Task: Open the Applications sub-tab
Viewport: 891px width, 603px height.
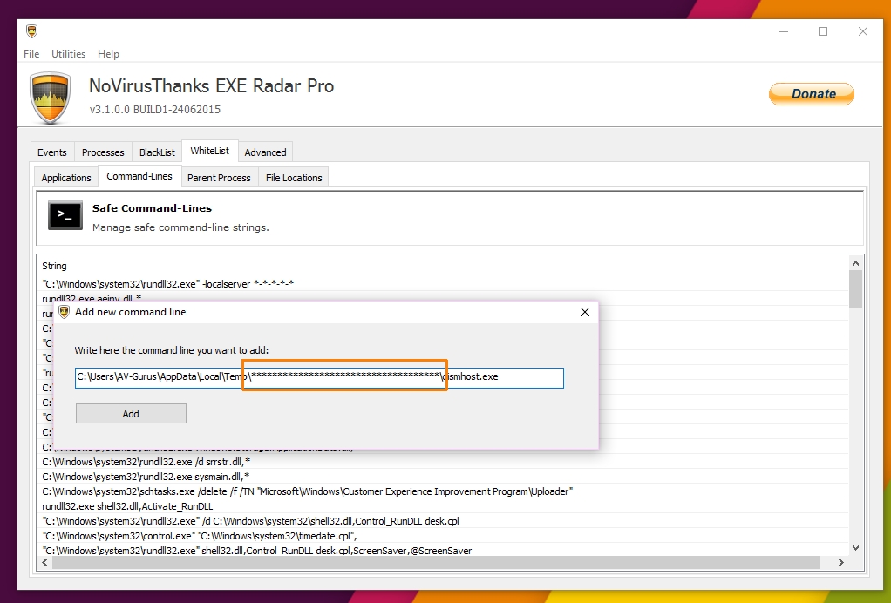Action: tap(66, 178)
